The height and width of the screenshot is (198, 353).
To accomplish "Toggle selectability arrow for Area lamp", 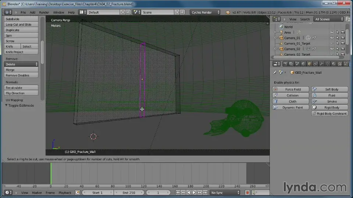I will pos(338,32).
